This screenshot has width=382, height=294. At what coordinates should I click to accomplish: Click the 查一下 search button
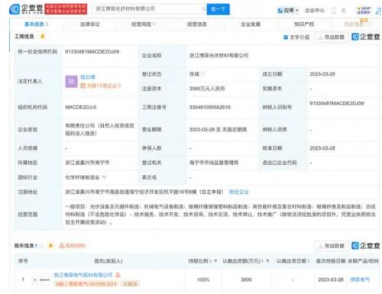pyautogui.click(x=218, y=9)
